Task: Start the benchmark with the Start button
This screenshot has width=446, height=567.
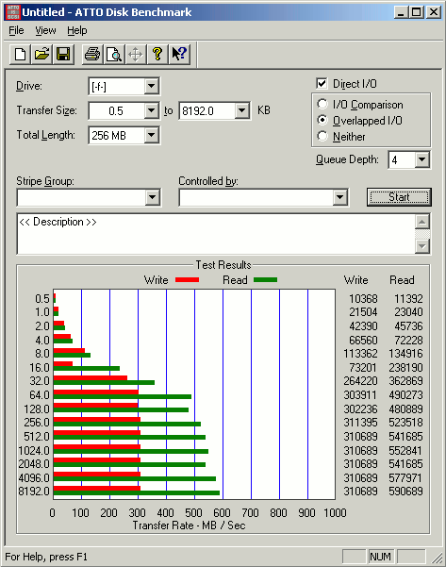Action: (x=399, y=197)
